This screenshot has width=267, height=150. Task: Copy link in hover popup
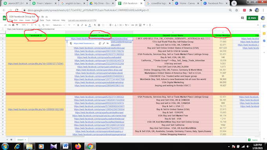100,43
